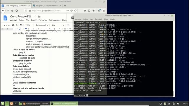Open Texto normal style dropdown

point(42,25)
